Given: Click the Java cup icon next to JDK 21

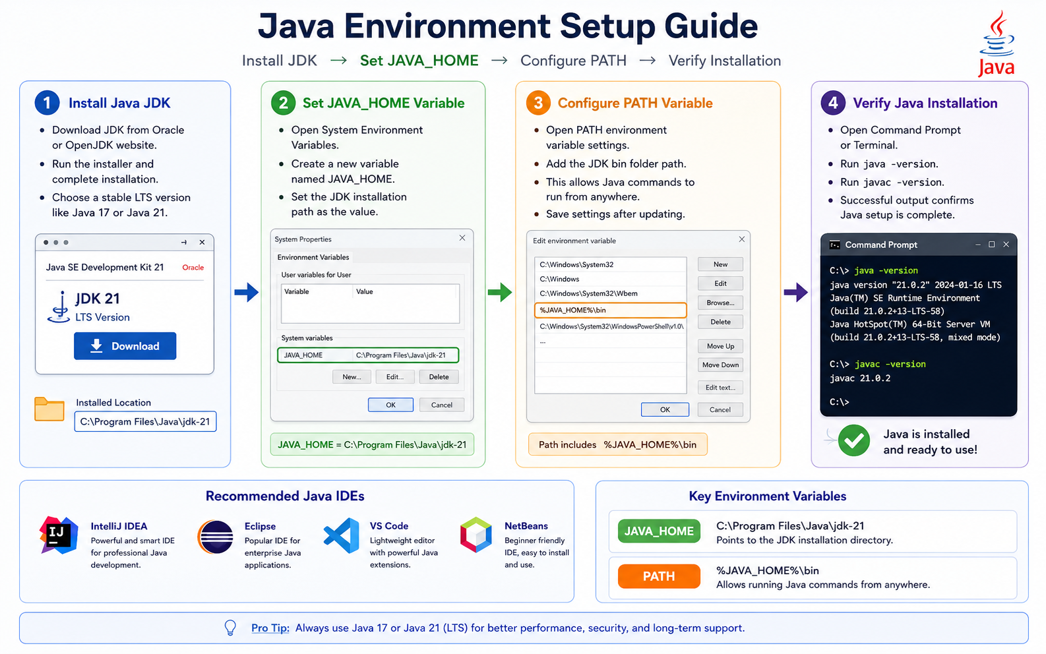Looking at the screenshot, I should [x=59, y=307].
